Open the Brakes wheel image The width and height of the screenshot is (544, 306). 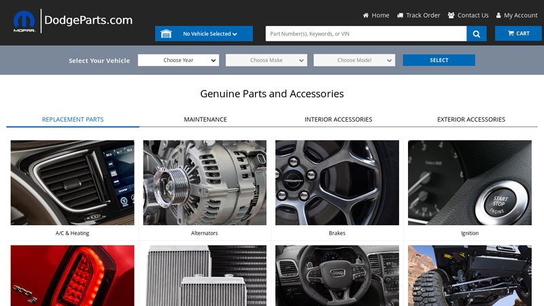[337, 182]
